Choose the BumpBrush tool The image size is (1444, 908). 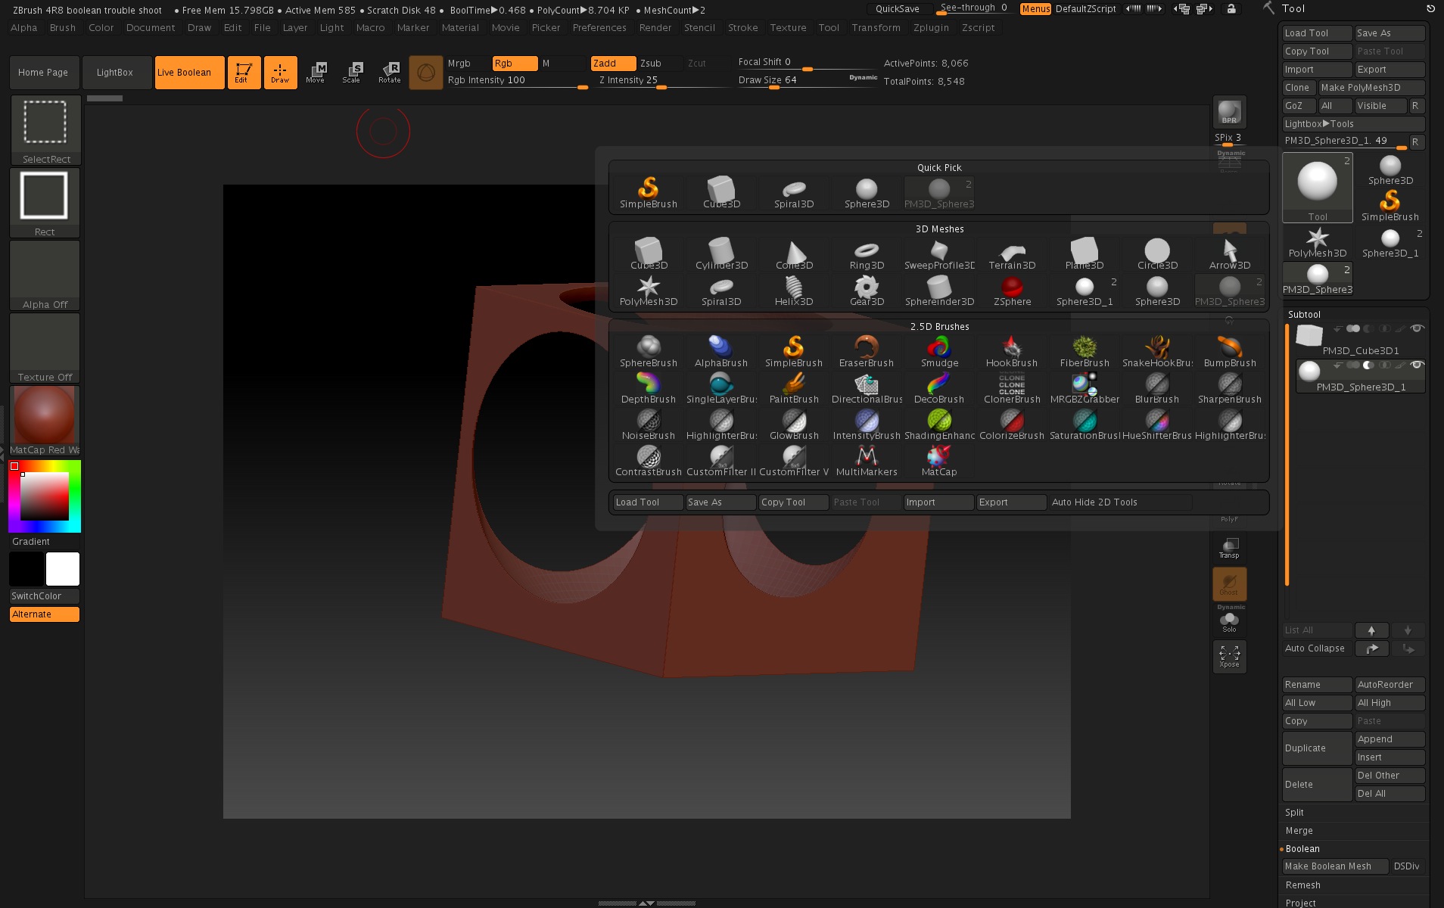tap(1230, 352)
